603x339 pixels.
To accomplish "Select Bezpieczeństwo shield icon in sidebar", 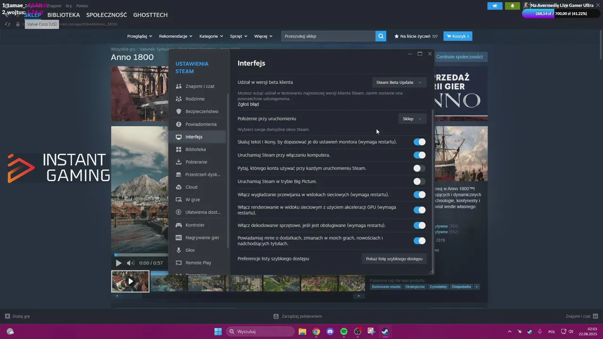I will pyautogui.click(x=179, y=112).
